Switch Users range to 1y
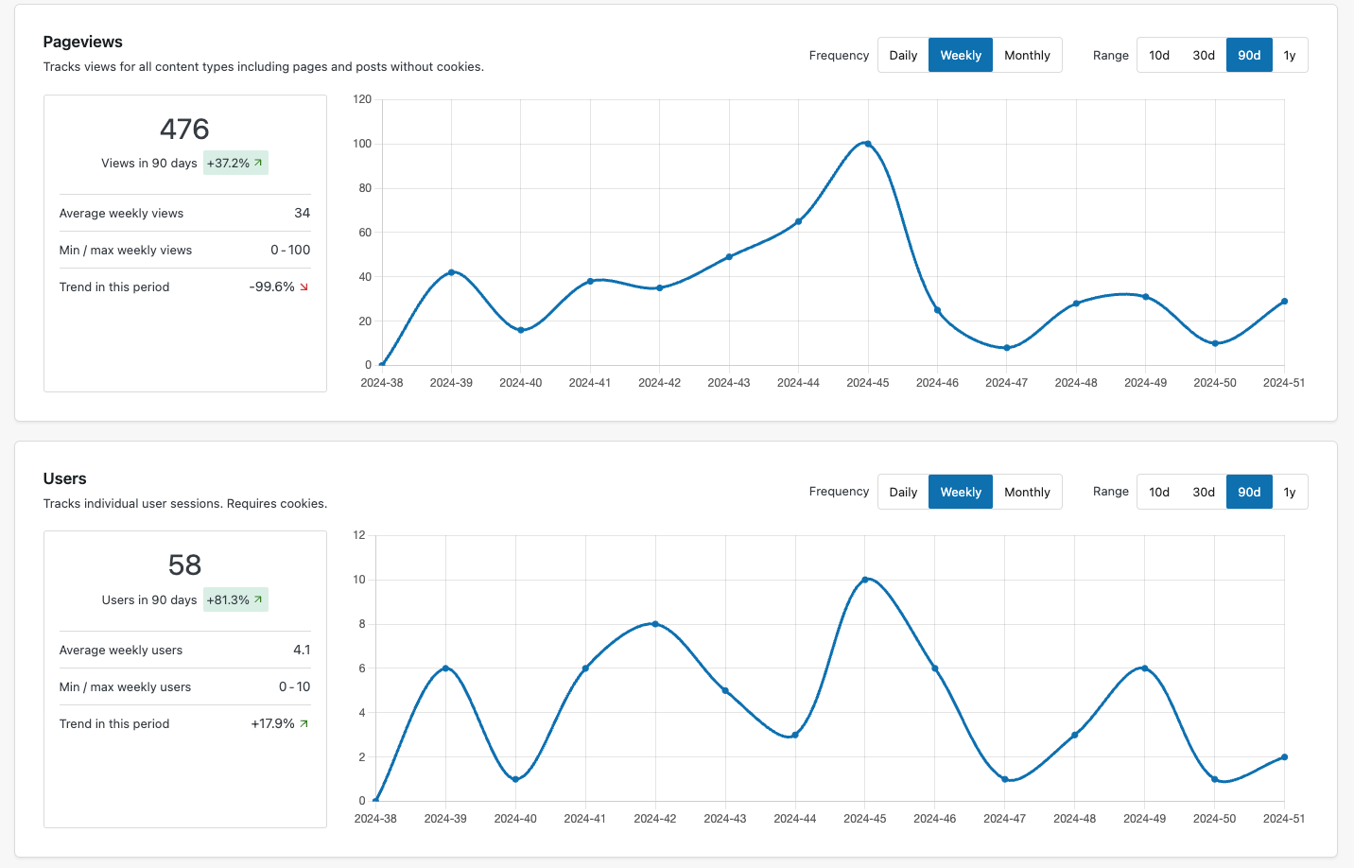Viewport: 1354px width, 868px height. (x=1290, y=493)
